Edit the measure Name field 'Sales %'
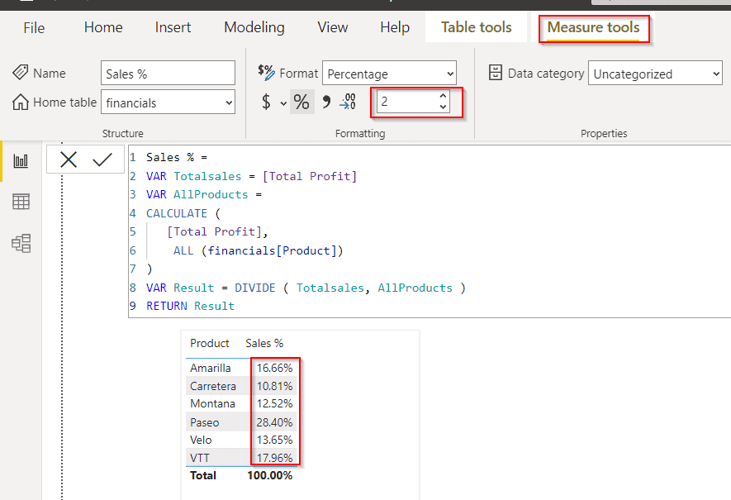 [x=168, y=74]
